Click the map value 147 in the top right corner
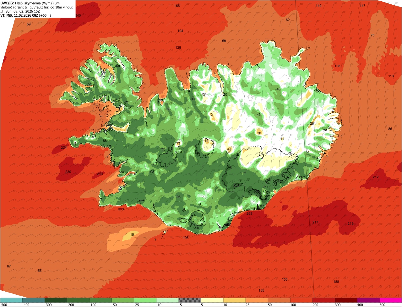The image size is (402, 307). pos(362,6)
